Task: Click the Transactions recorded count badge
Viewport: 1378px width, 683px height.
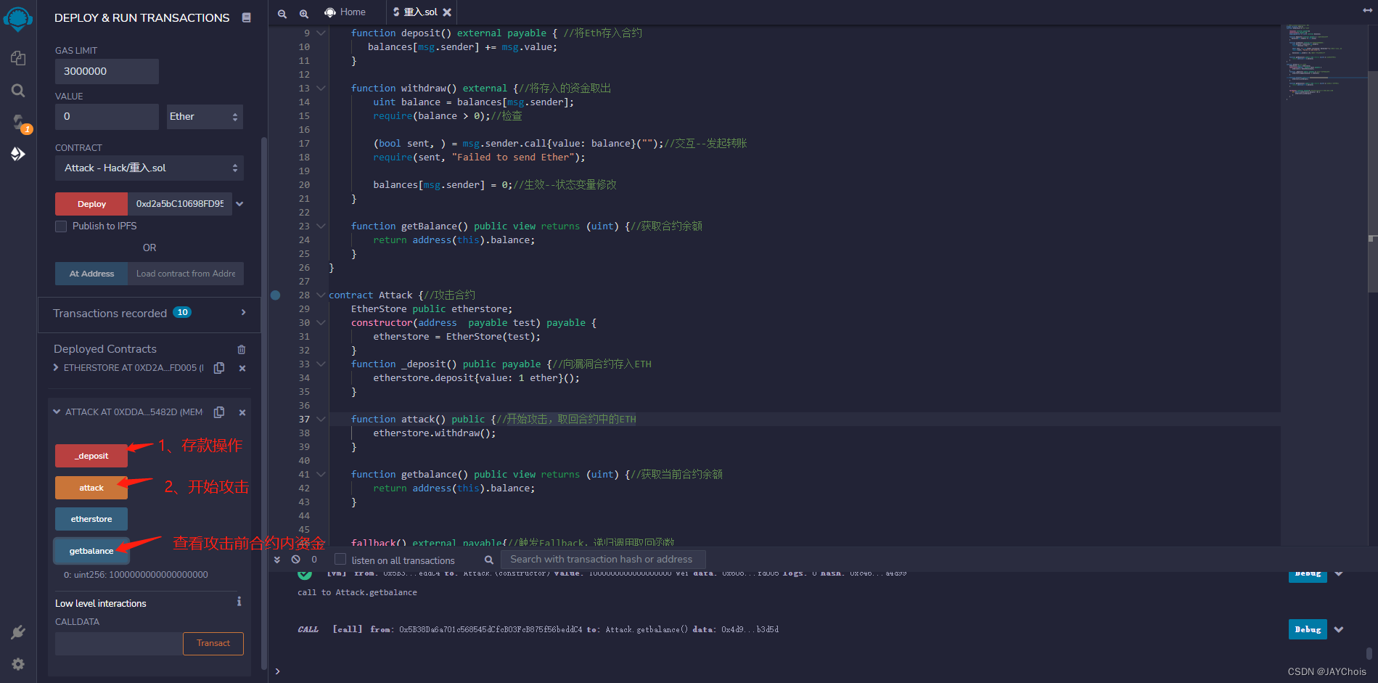Action: pyautogui.click(x=182, y=313)
